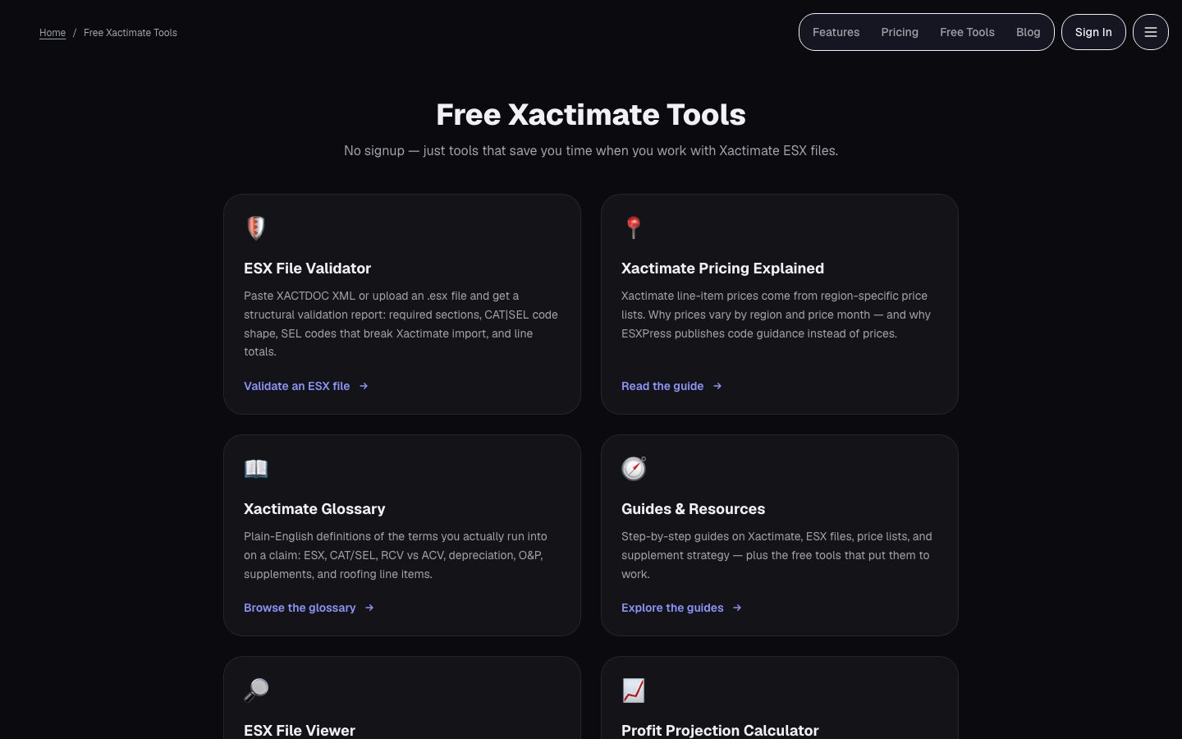Image resolution: width=1182 pixels, height=739 pixels.
Task: Click the arrow next to Validate an ESX file
Action: tap(364, 386)
